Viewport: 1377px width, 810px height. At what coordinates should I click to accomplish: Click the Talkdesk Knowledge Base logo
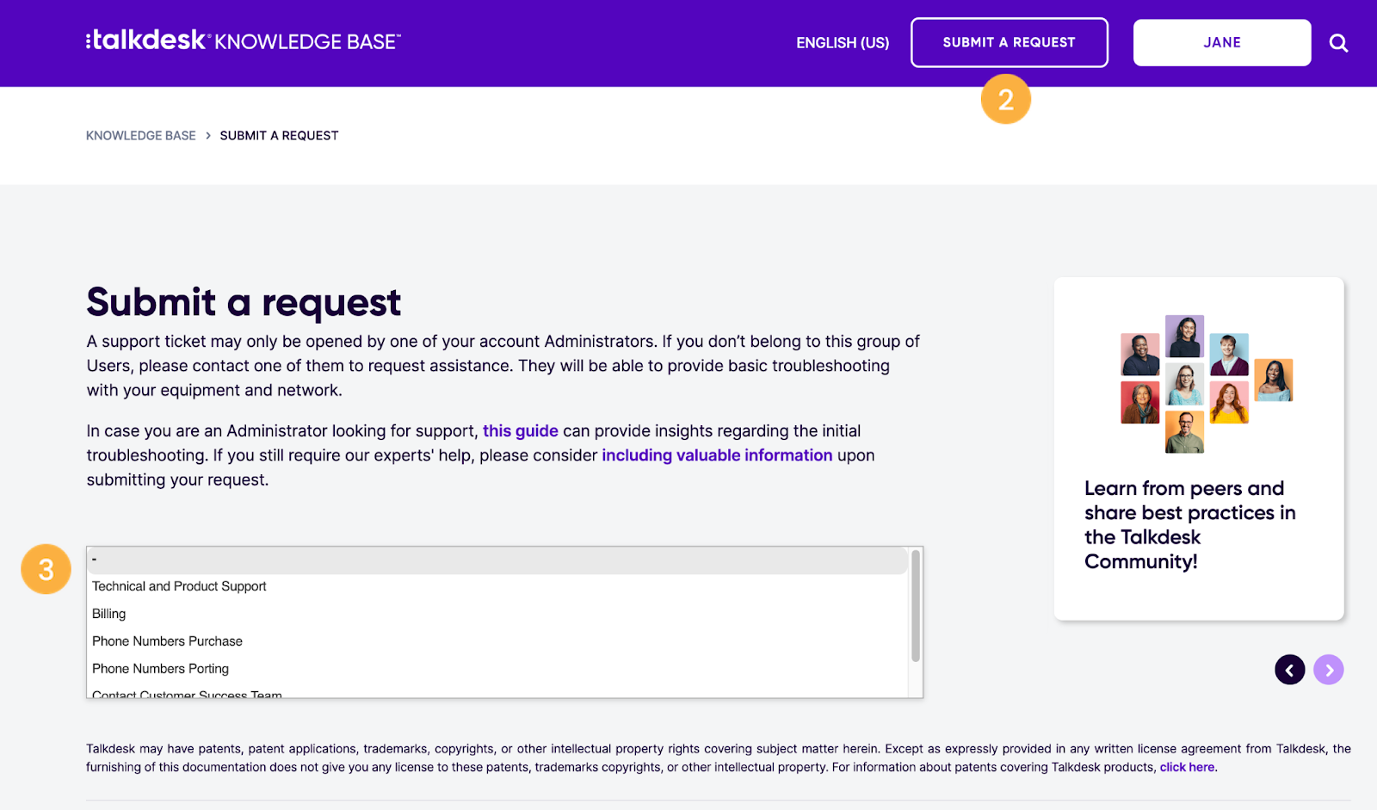[x=244, y=40]
